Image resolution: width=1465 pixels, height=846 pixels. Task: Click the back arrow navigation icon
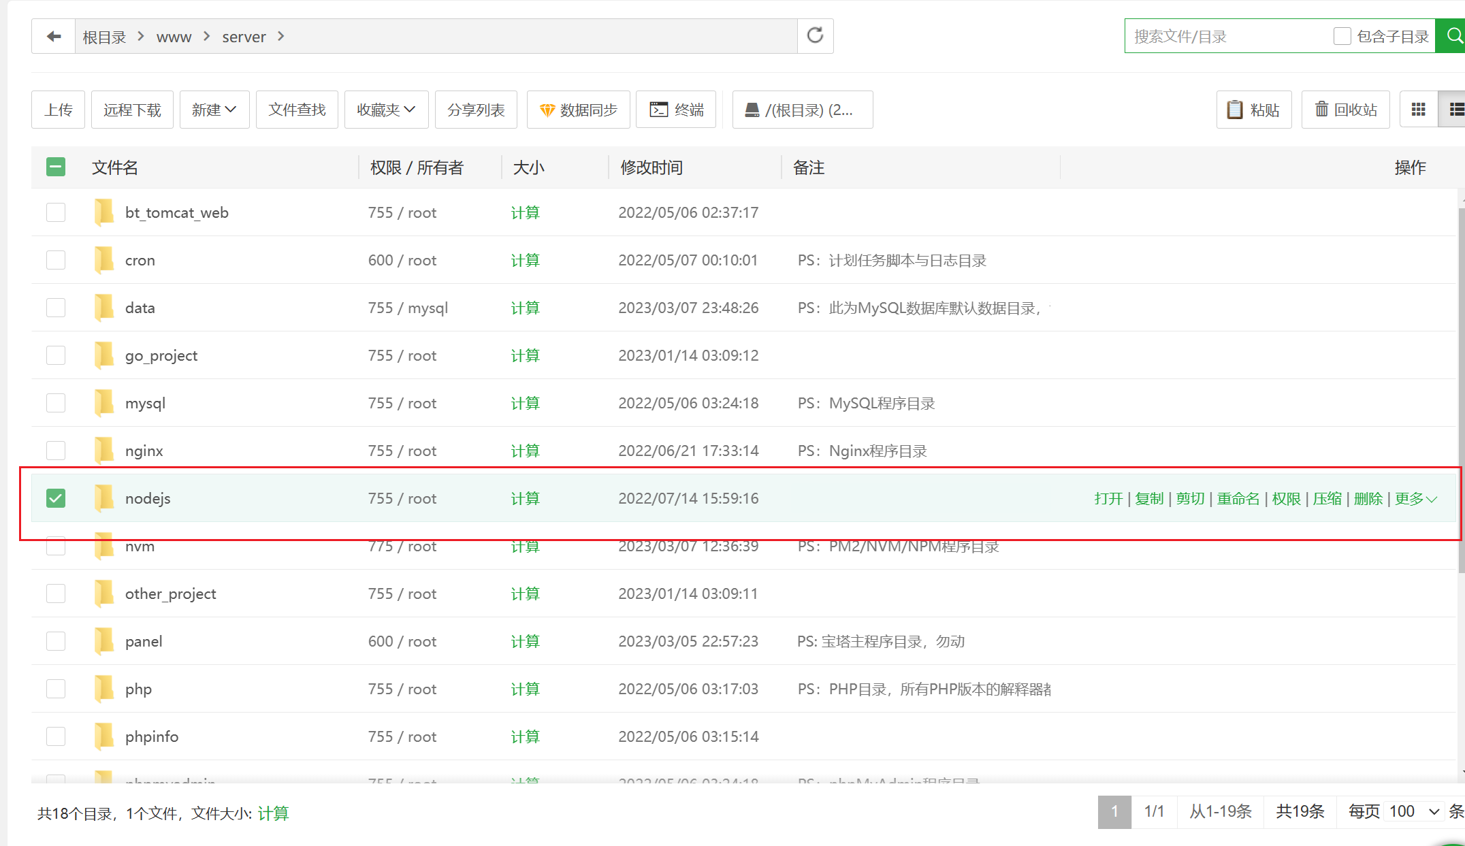54,36
